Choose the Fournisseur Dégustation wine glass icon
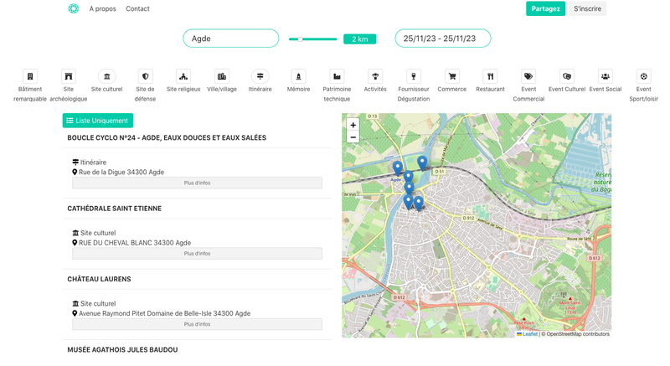This screenshot has width=670, height=366. point(414,76)
